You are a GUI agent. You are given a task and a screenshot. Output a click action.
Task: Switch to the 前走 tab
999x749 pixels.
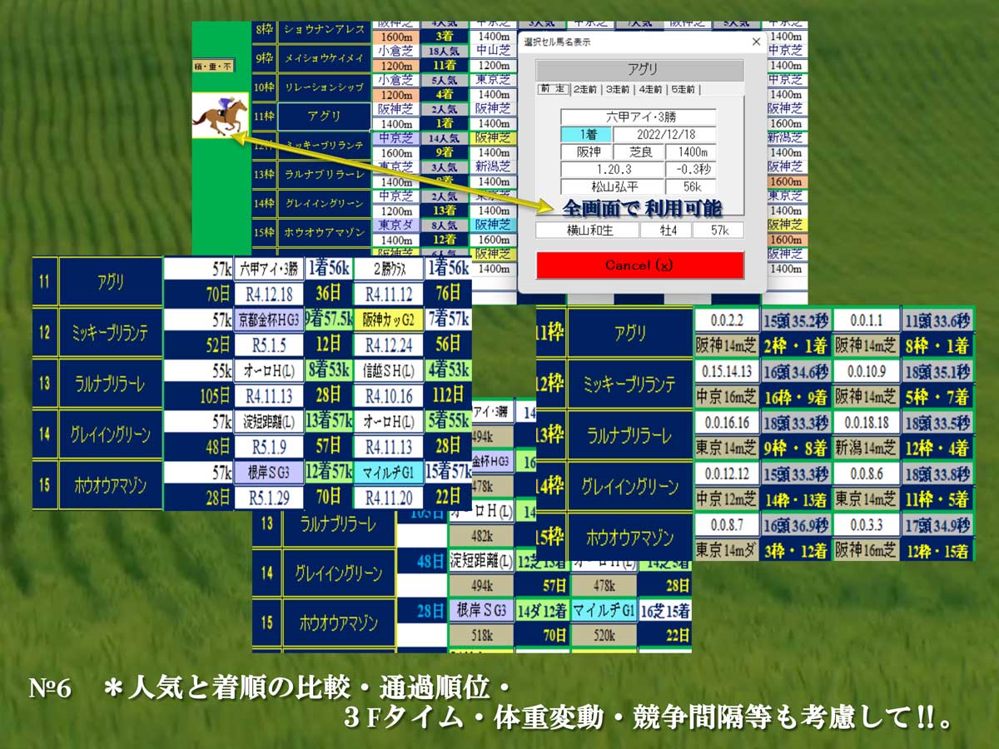(x=553, y=89)
